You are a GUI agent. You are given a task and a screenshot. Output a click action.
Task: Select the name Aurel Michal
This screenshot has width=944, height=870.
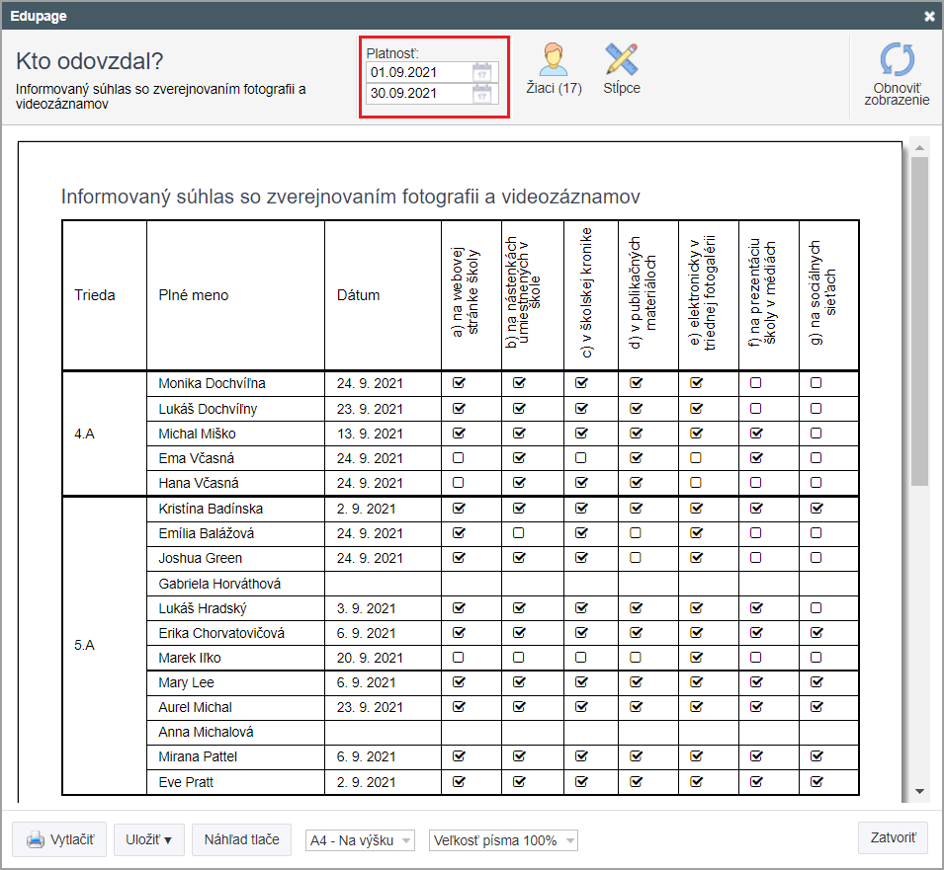click(x=195, y=707)
